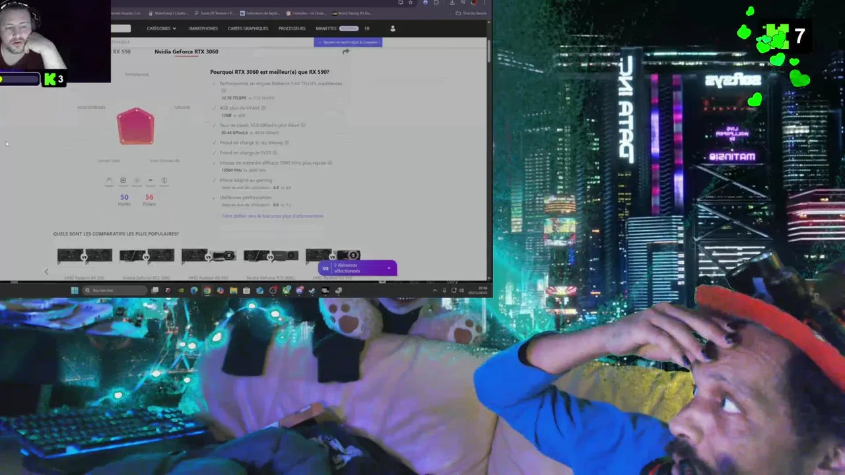
Task: Click the pink radar chart graphic
Action: (x=135, y=125)
